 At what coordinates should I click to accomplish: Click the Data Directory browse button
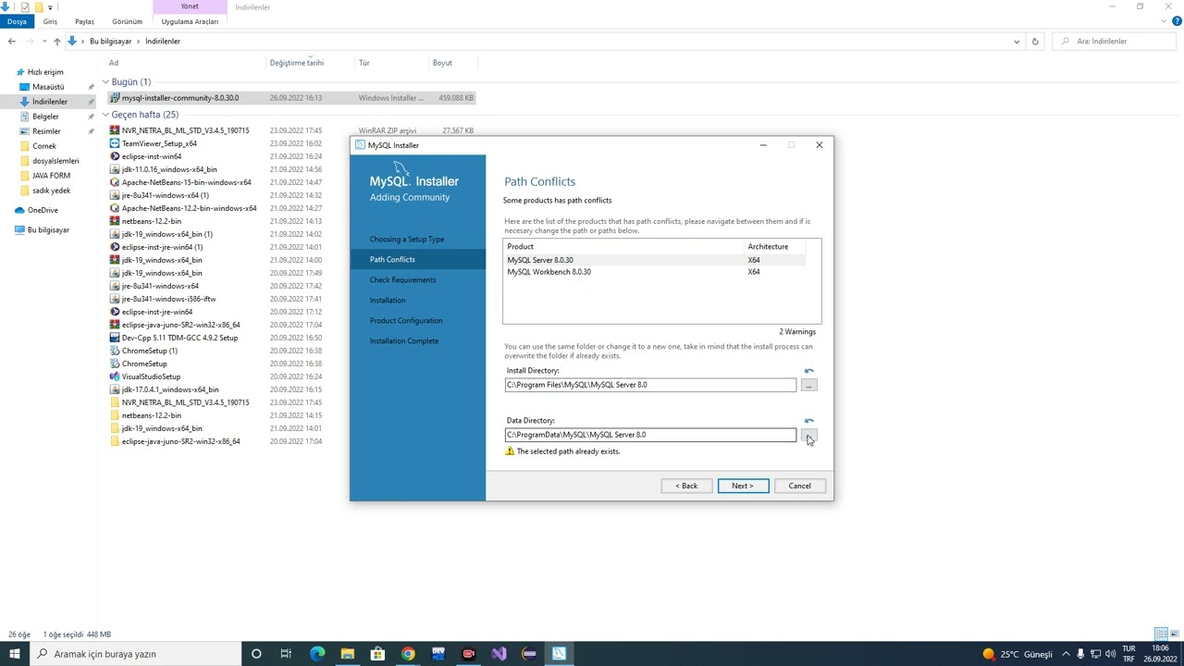(x=808, y=435)
